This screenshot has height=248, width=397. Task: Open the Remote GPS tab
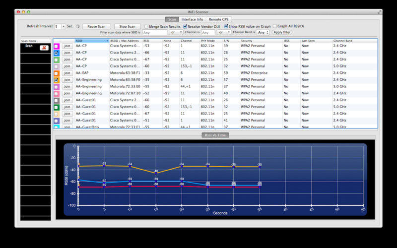[x=218, y=19]
